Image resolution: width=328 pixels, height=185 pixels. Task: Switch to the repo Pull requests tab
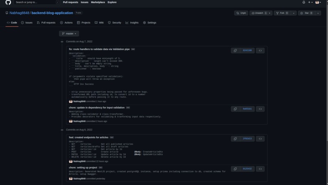pyautogui.click(x=46, y=23)
